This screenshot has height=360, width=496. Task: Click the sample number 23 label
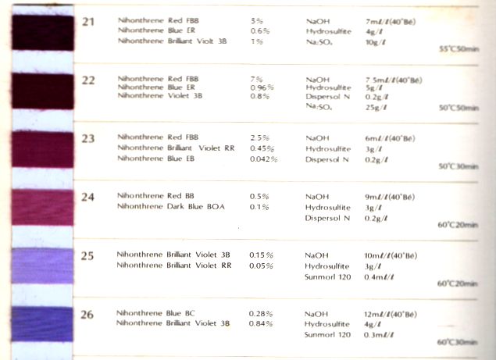[88, 139]
